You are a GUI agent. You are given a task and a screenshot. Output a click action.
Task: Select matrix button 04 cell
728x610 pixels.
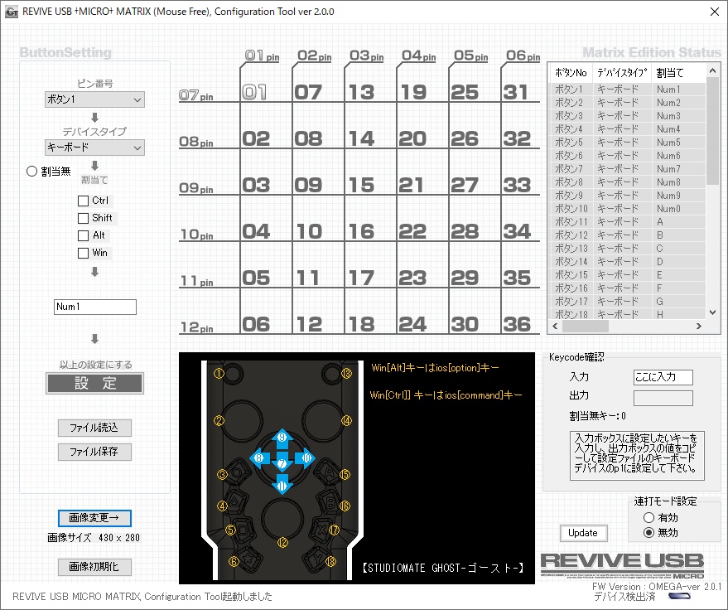coord(256,231)
